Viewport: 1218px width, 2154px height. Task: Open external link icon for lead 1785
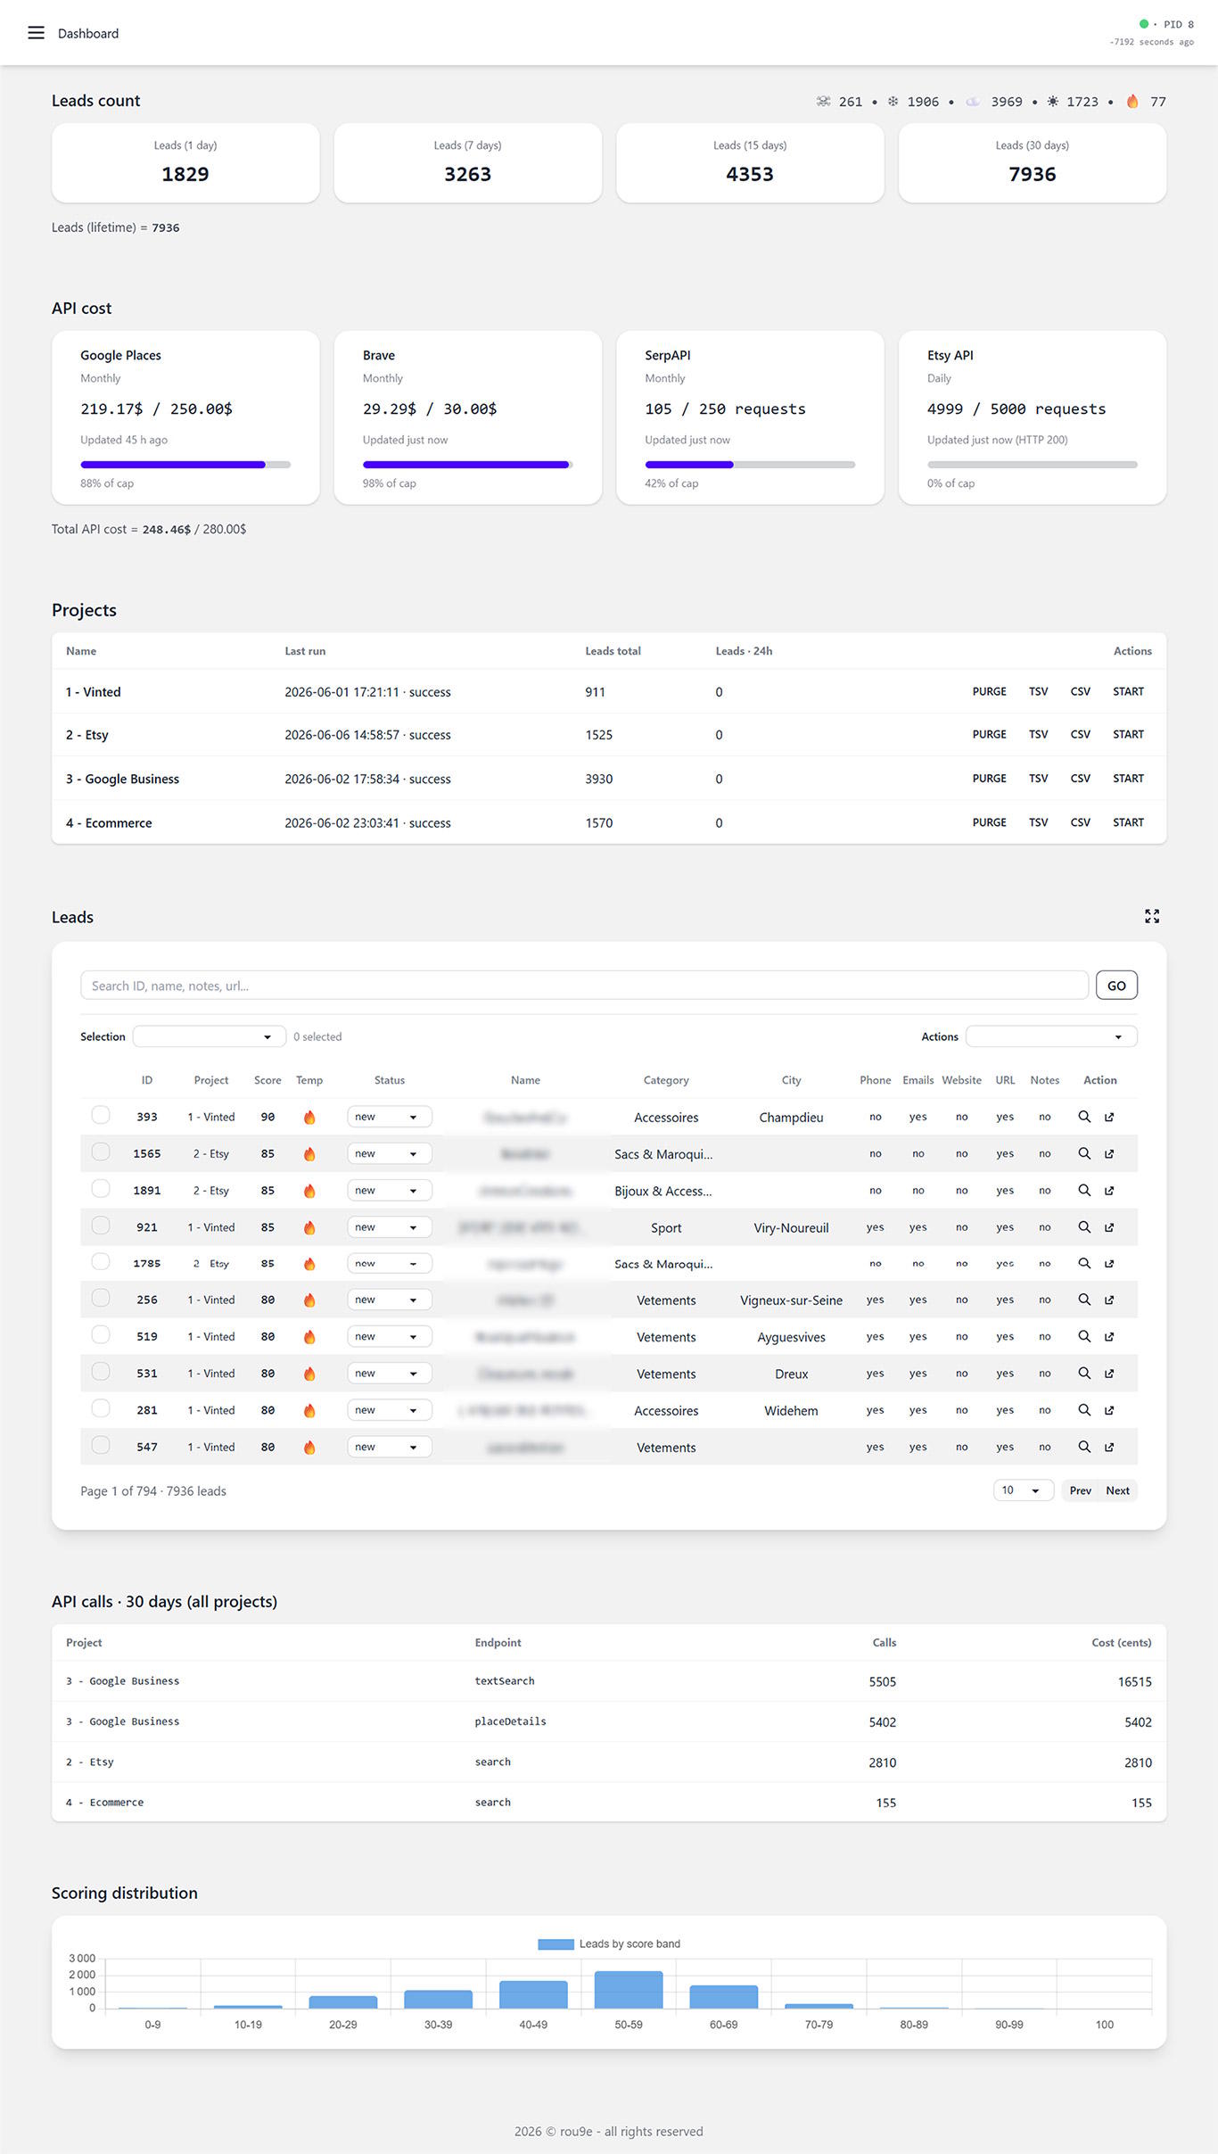1109,1263
